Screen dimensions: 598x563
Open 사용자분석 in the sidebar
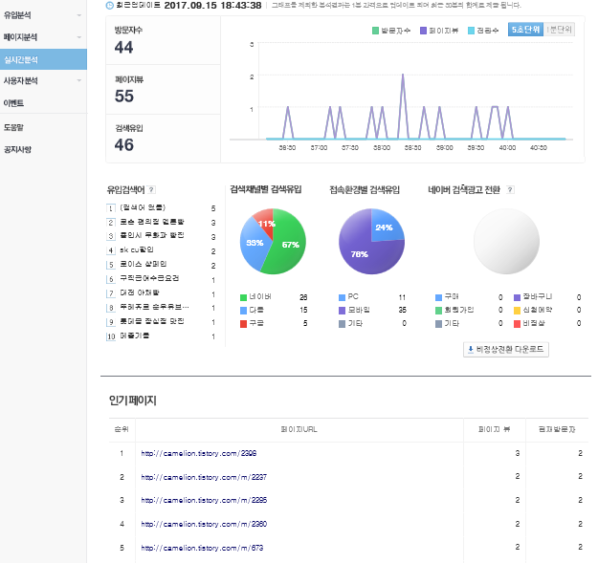click(x=21, y=80)
